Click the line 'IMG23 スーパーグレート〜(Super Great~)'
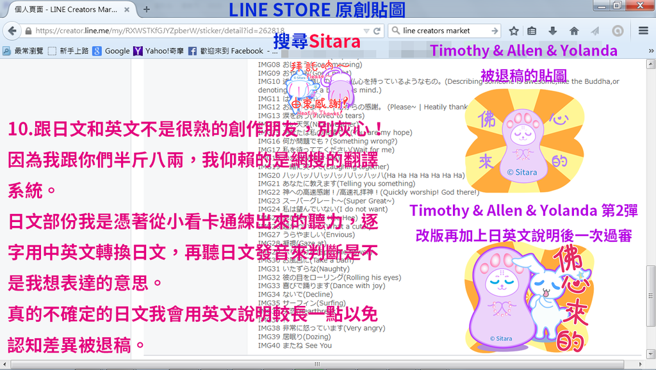 (x=326, y=200)
